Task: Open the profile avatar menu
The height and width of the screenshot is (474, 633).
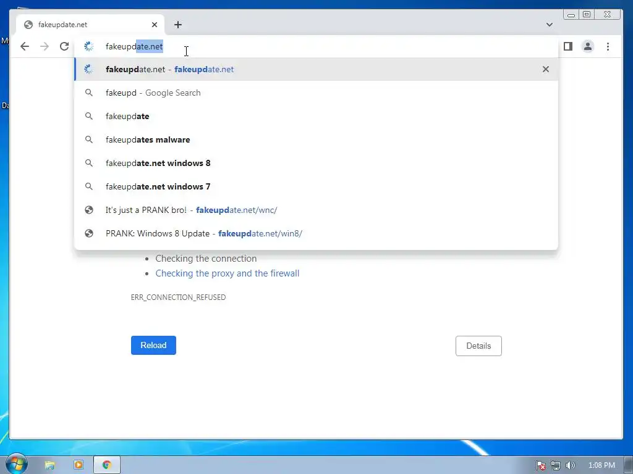Action: coord(588,46)
